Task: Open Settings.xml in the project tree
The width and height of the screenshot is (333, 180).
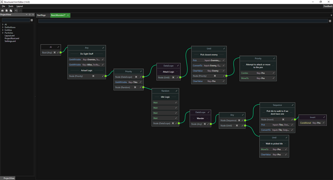Action: tap(10, 41)
